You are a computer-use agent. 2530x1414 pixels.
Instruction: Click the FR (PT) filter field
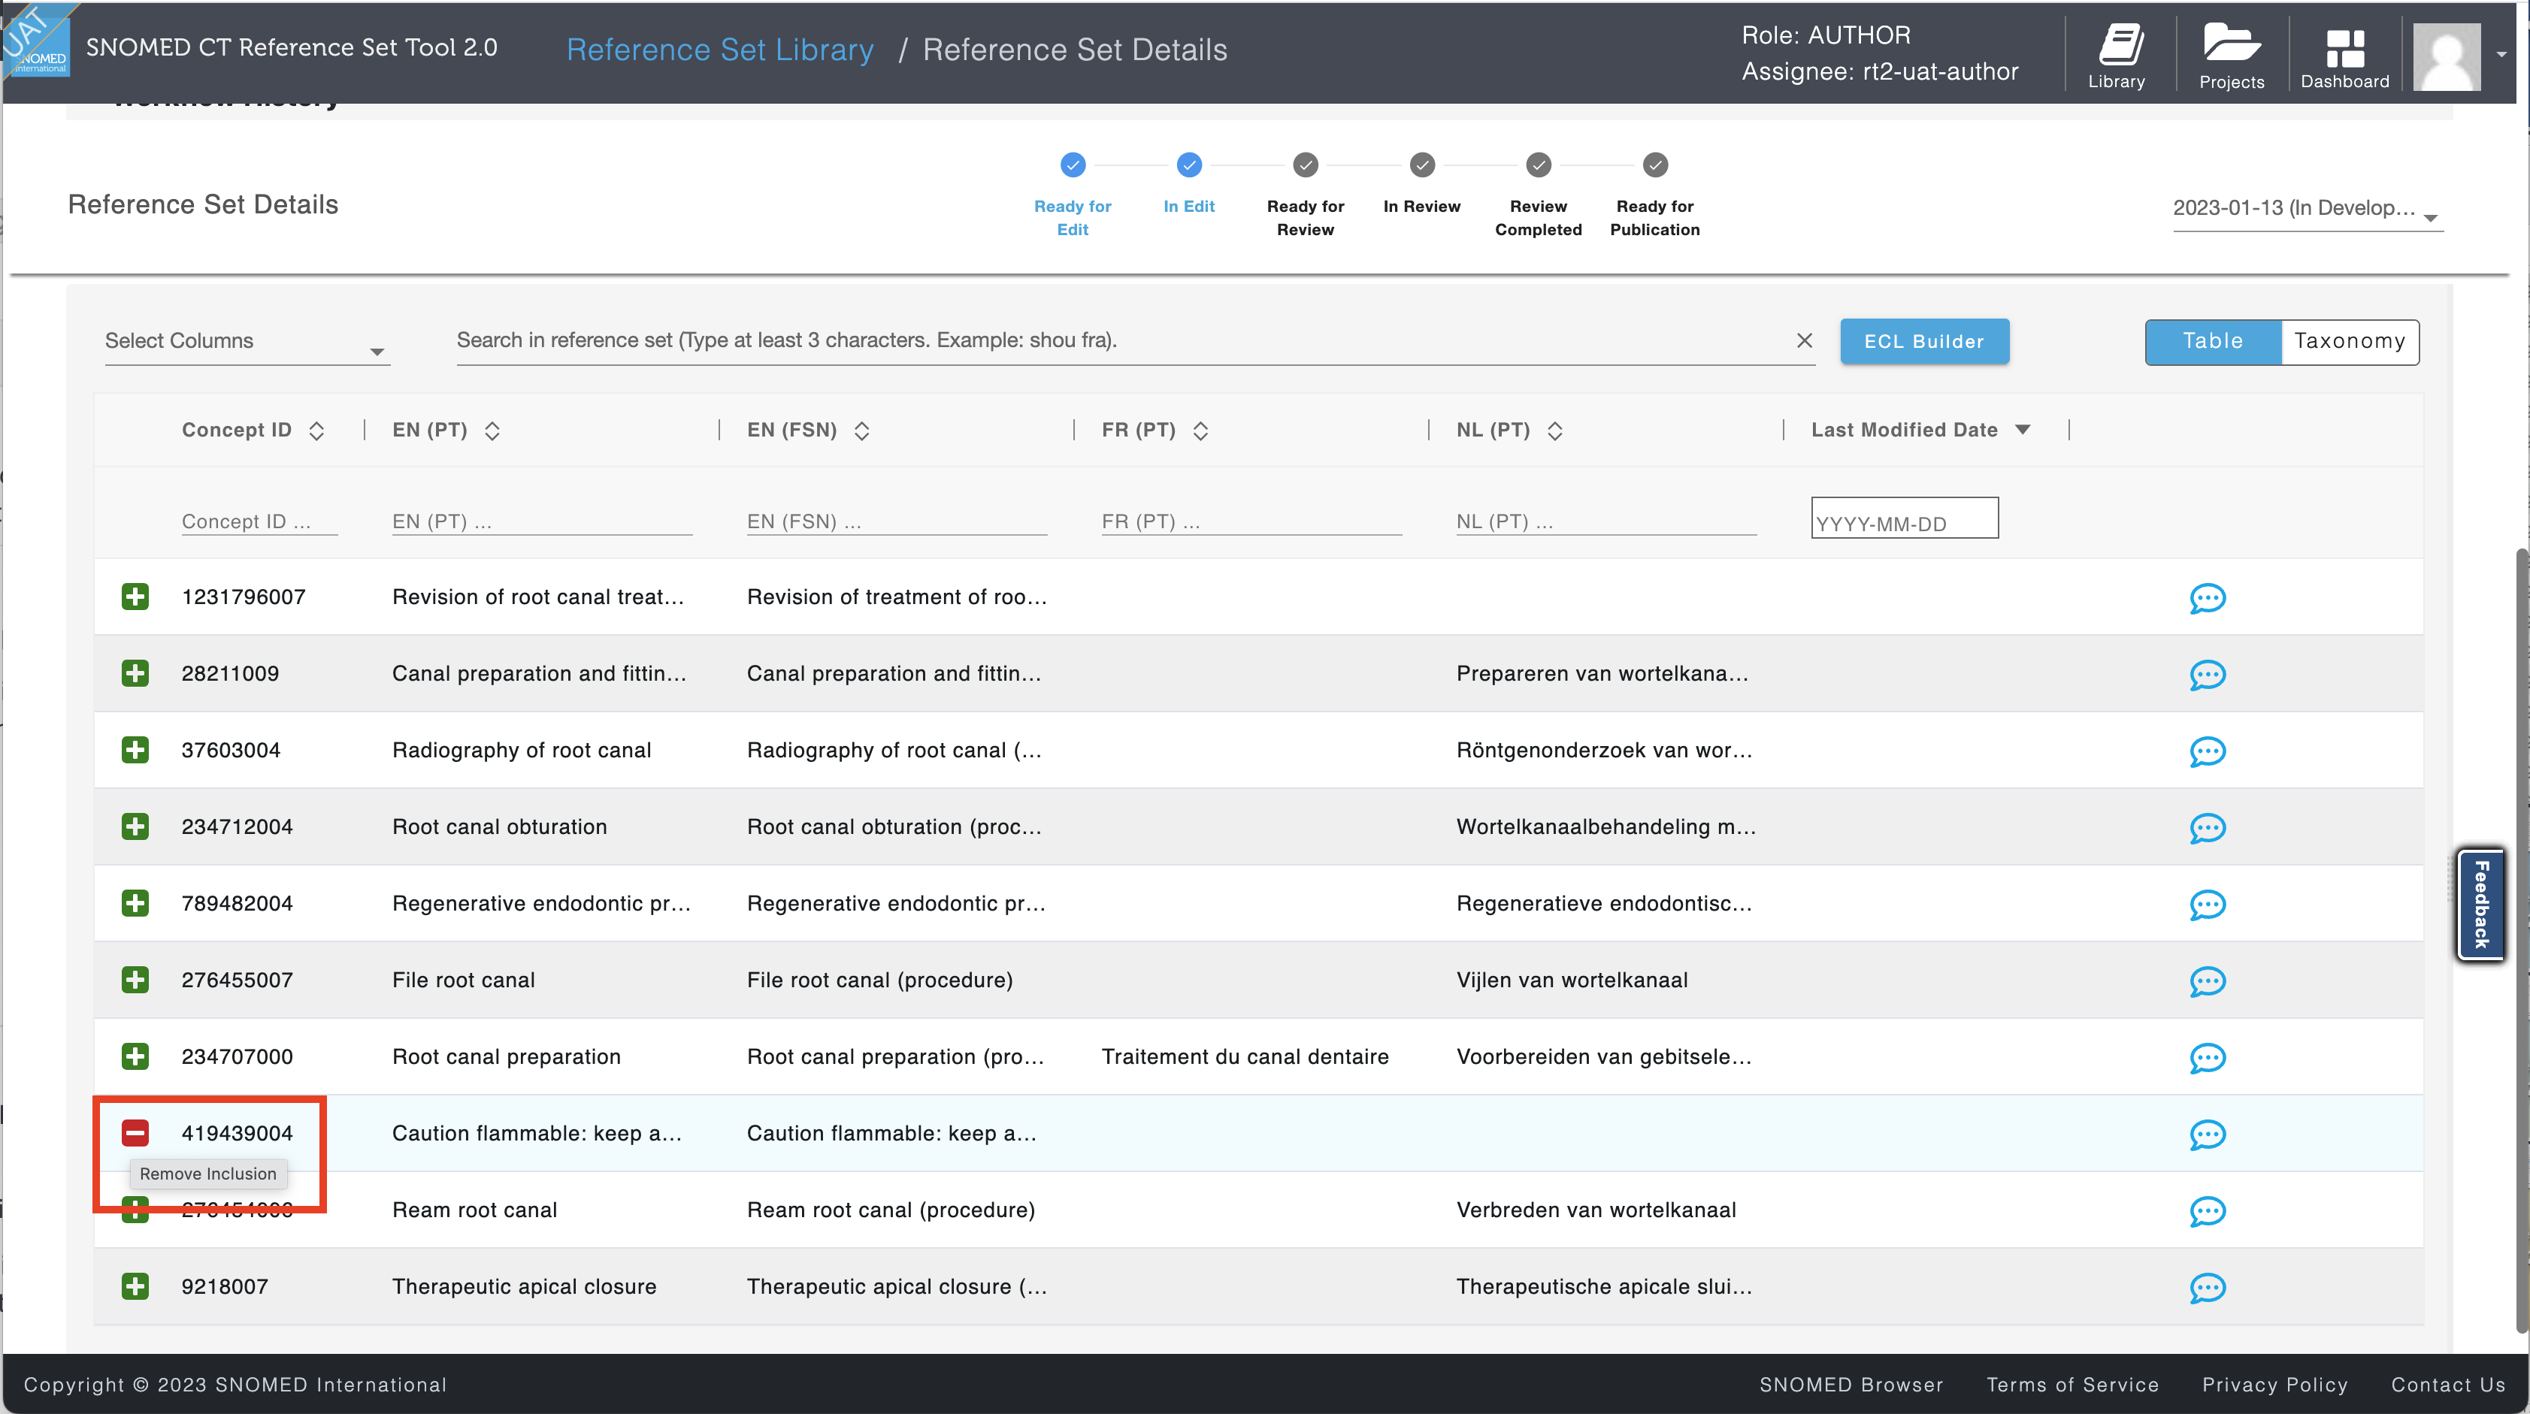click(1251, 521)
